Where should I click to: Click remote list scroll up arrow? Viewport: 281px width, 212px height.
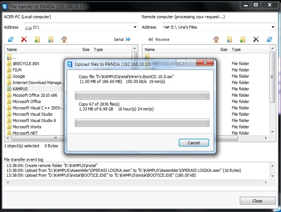point(272,48)
